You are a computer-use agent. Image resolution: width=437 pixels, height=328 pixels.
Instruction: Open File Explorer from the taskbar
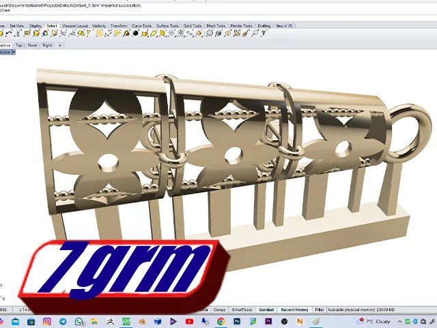[x=94, y=322]
